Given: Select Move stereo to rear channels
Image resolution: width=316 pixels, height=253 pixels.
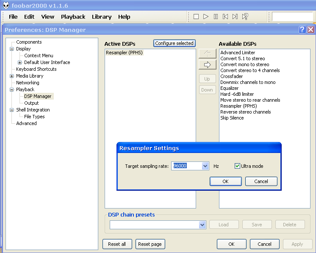Looking at the screenshot, I should pos(250,100).
